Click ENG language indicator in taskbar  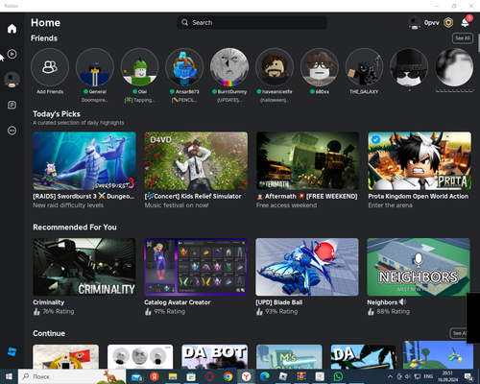click(x=428, y=376)
